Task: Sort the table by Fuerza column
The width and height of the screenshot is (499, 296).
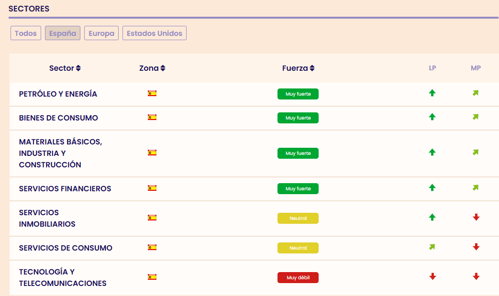Action: tap(298, 68)
